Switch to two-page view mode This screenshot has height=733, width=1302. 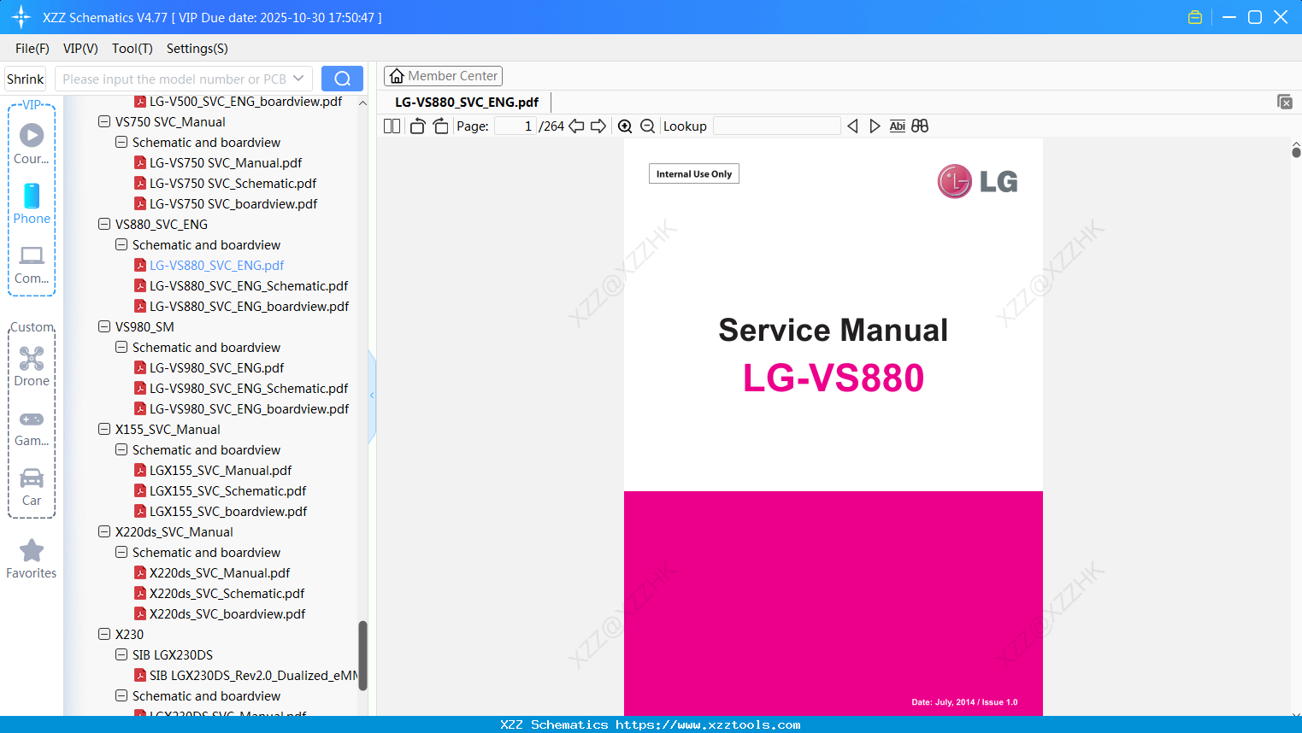[x=392, y=126]
